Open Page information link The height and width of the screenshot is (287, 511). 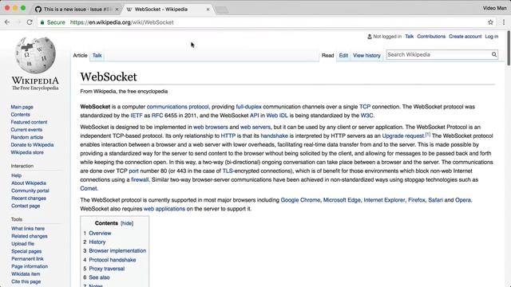tap(30, 266)
